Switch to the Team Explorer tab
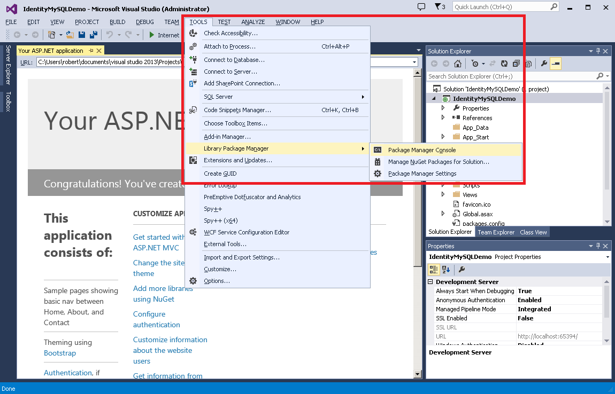Image resolution: width=615 pixels, height=394 pixels. (496, 232)
